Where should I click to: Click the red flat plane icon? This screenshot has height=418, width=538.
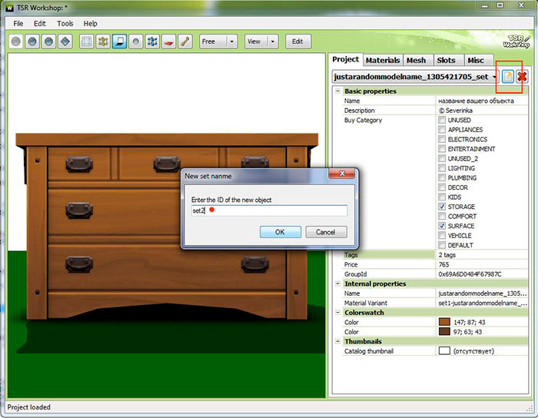point(168,41)
